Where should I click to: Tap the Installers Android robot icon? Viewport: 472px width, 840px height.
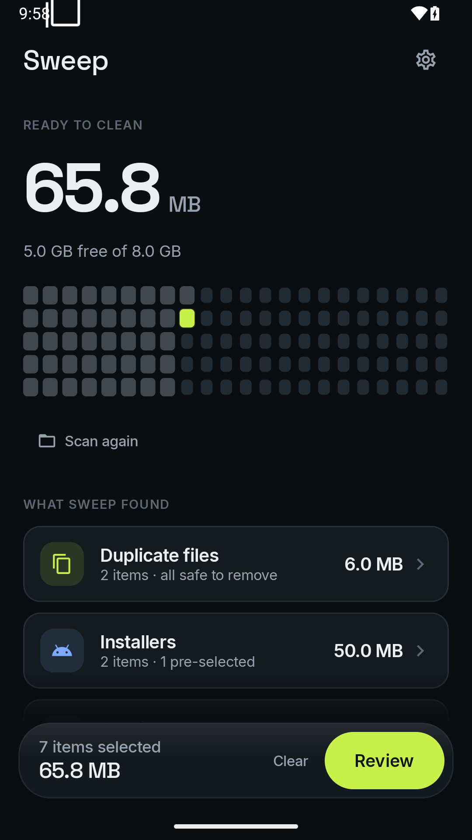pyautogui.click(x=62, y=651)
